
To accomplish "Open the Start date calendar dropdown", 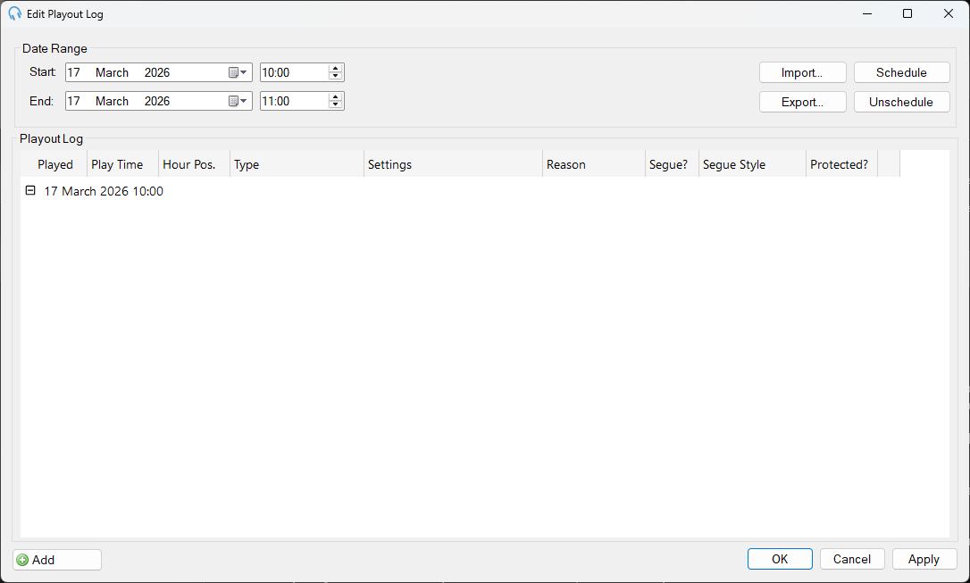I will (x=238, y=72).
